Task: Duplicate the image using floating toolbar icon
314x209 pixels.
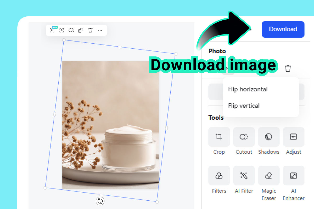Action: pos(81,30)
